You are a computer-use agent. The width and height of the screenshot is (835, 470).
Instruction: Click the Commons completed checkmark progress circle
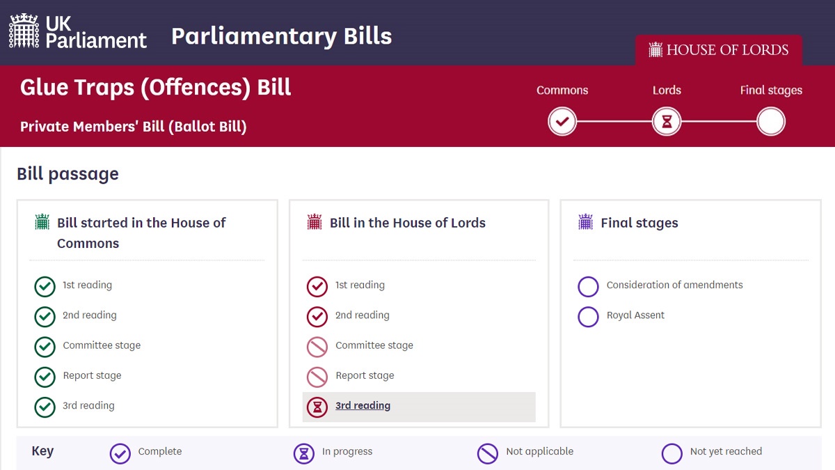pos(562,122)
